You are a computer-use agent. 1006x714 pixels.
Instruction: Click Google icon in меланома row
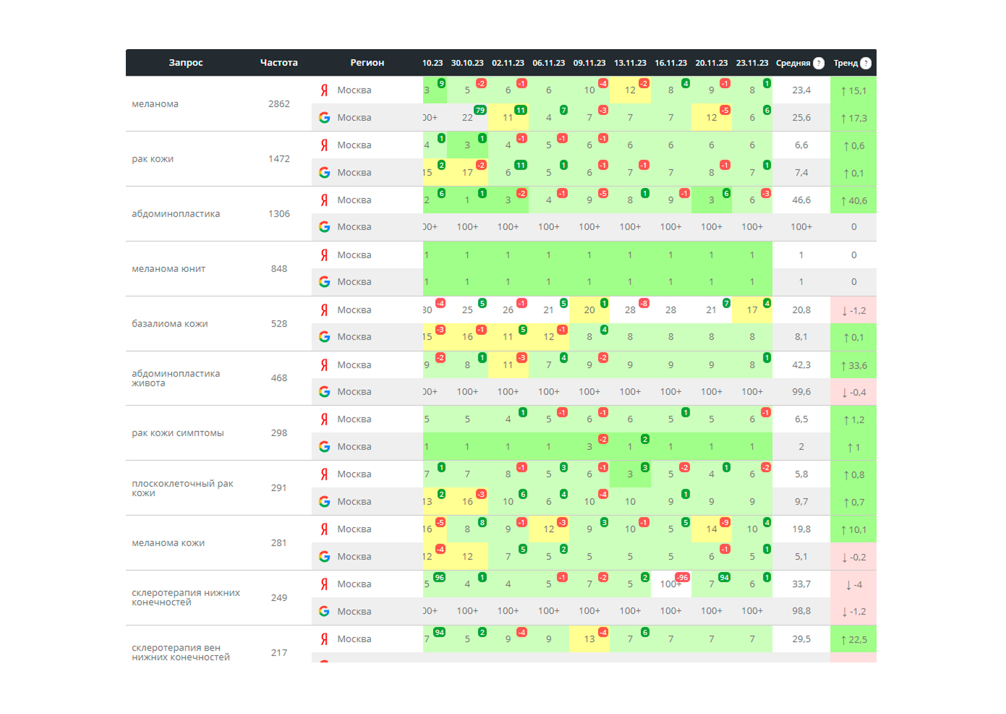tap(324, 117)
